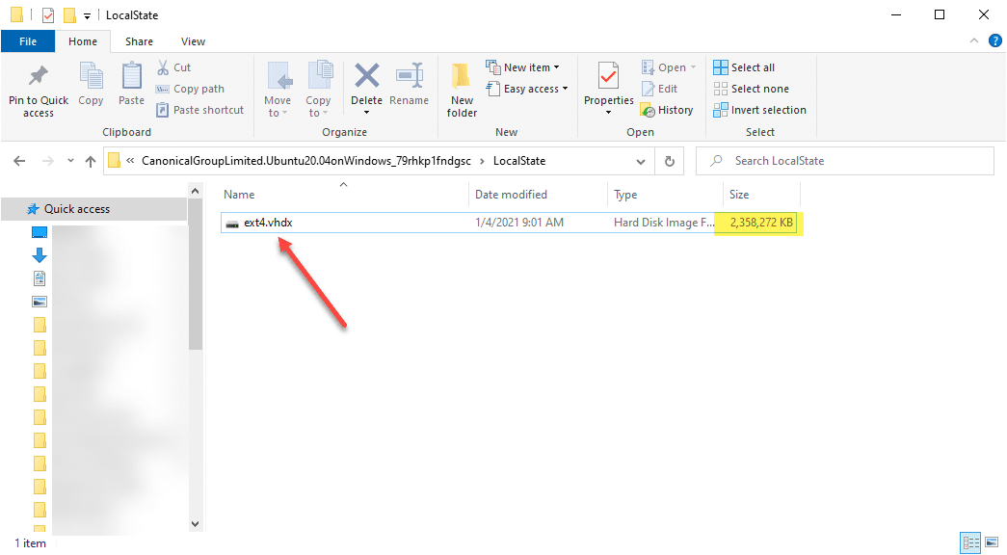Image resolution: width=1007 pixels, height=555 pixels.
Task: Click the title bar New folder icon
Action: click(x=69, y=14)
